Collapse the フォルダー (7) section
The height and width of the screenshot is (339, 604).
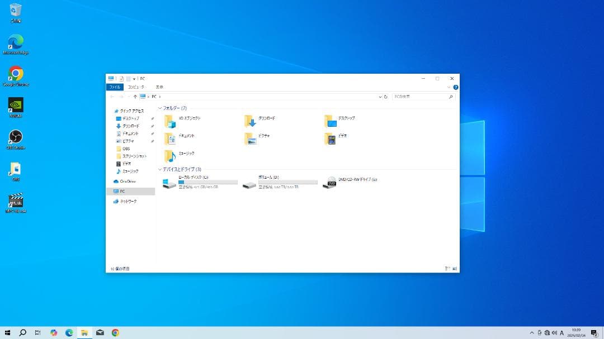161,108
